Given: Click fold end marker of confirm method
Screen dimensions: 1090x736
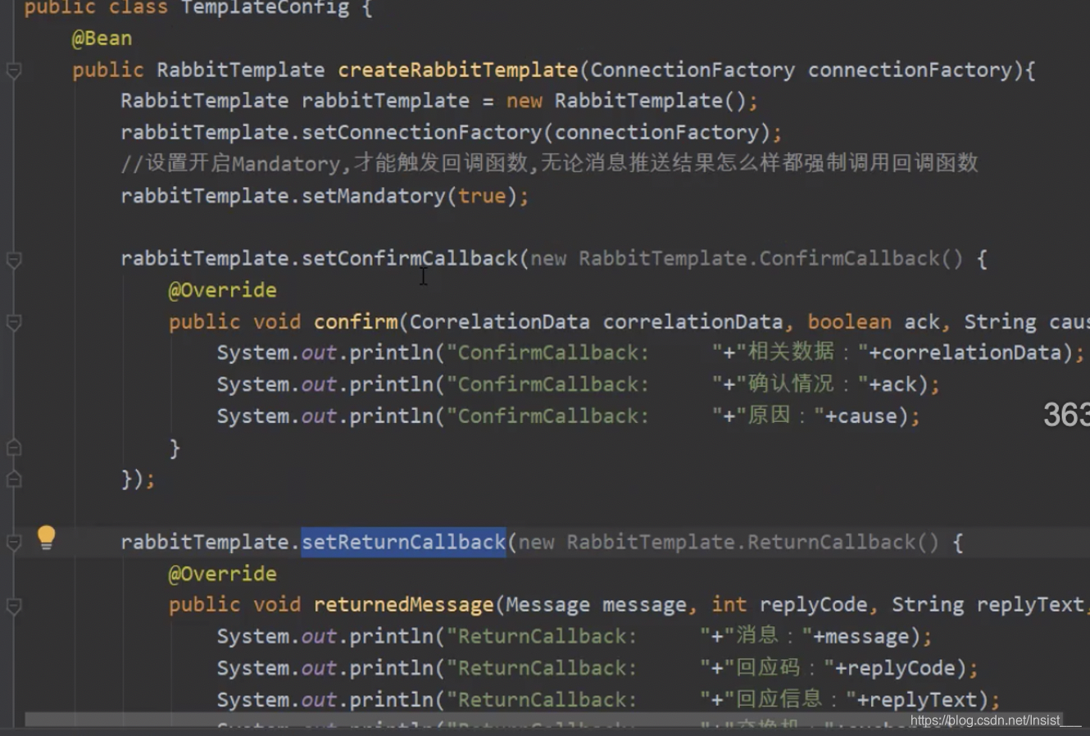Looking at the screenshot, I should click(14, 448).
